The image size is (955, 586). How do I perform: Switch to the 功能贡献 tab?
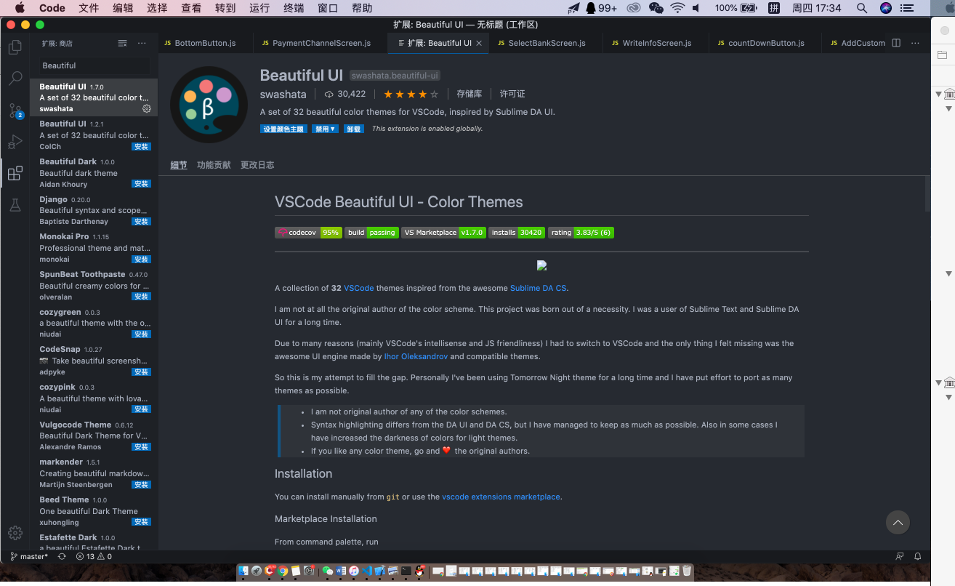coord(214,165)
